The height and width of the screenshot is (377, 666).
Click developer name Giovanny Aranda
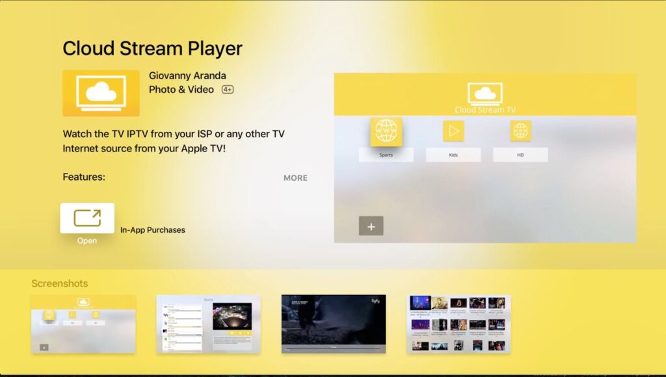187,75
